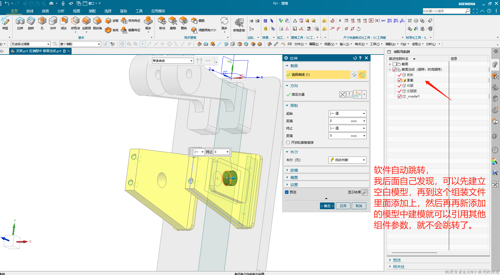The image size is (500, 275).
Task: Switch to the 曲线 ribbon tab
Action: point(30,11)
